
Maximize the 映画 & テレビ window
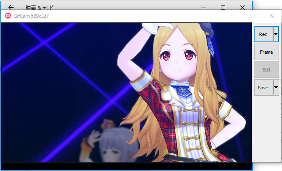click(223, 8)
